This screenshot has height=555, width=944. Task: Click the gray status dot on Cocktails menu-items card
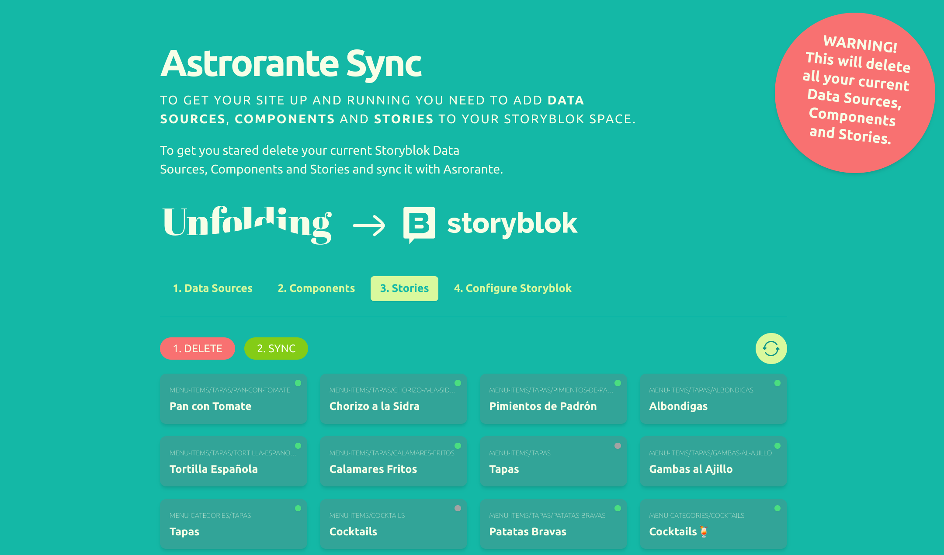pos(458,508)
